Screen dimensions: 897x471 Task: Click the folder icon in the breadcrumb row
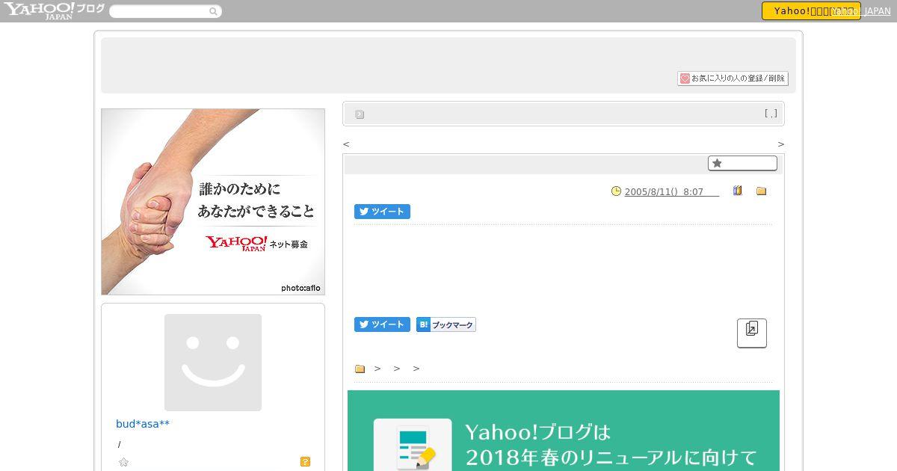[x=360, y=369]
